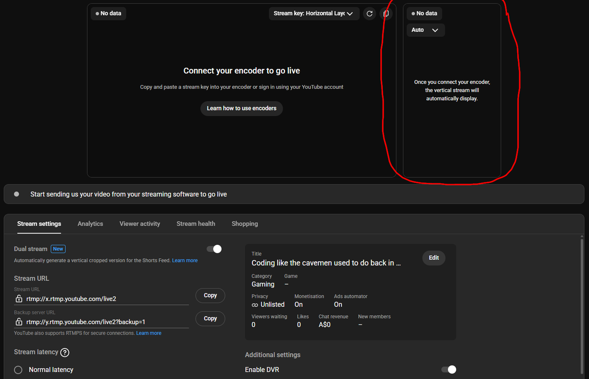Switch to the Analytics tab
Screen dimensions: 589x379
90,224
